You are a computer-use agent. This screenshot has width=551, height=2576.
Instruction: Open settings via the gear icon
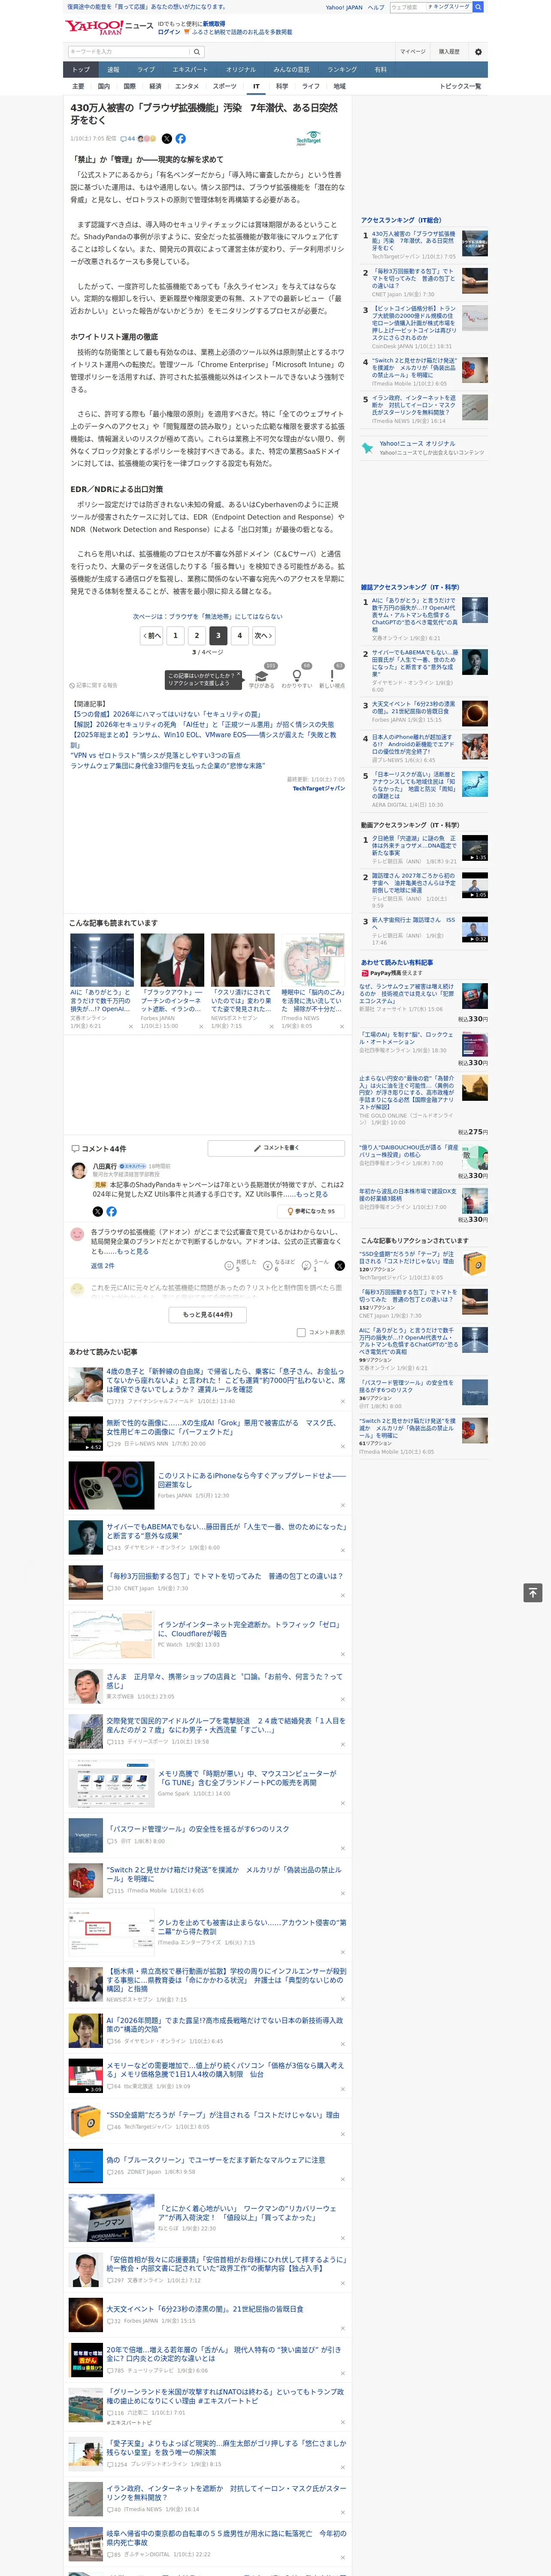click(x=478, y=51)
